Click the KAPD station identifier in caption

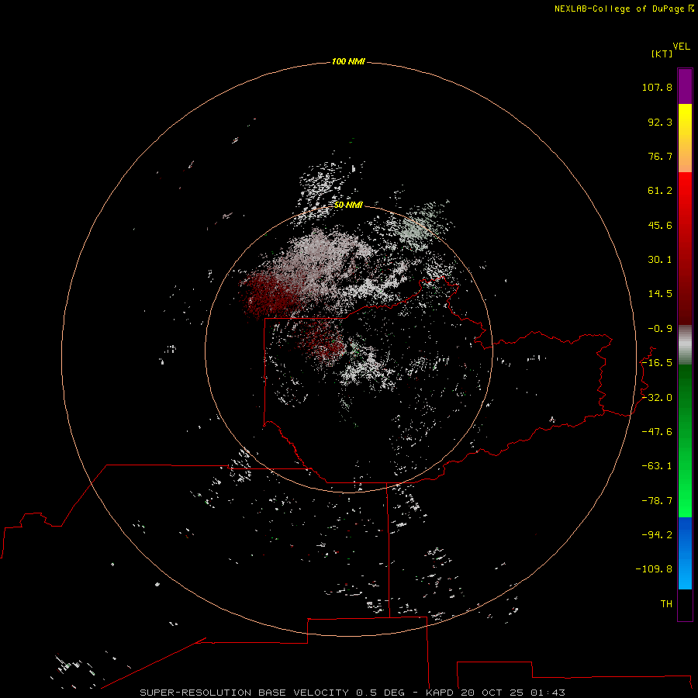[440, 693]
